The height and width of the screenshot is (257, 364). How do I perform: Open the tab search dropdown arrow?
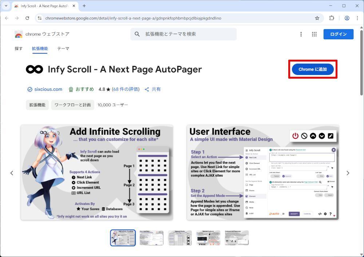click(6, 6)
